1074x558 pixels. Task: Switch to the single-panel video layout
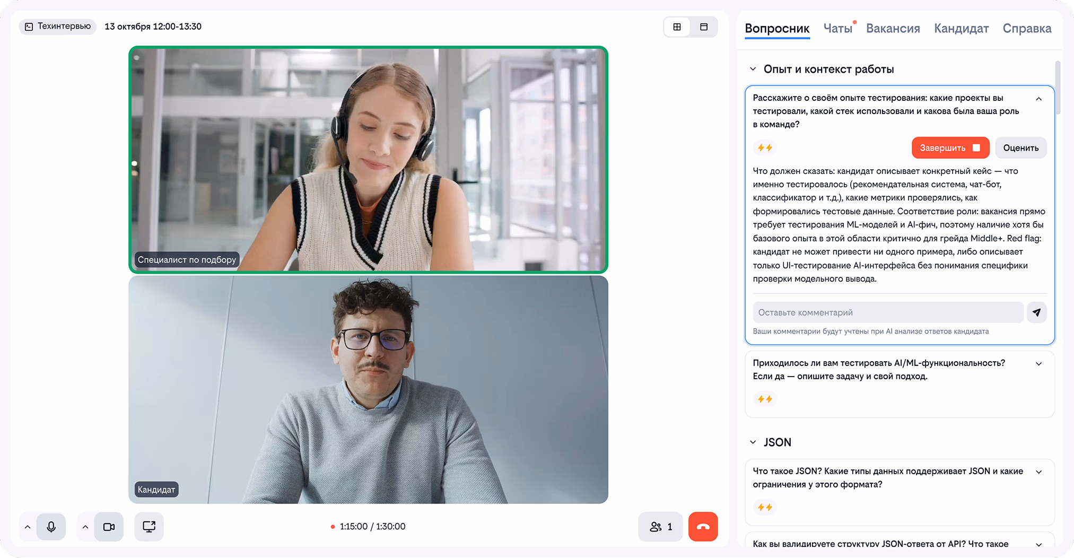point(704,27)
